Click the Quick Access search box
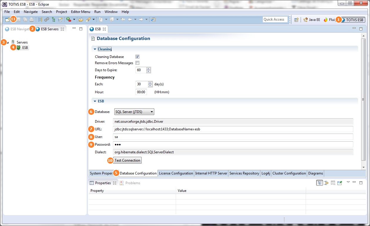This screenshot has height=226, width=370. click(x=275, y=19)
